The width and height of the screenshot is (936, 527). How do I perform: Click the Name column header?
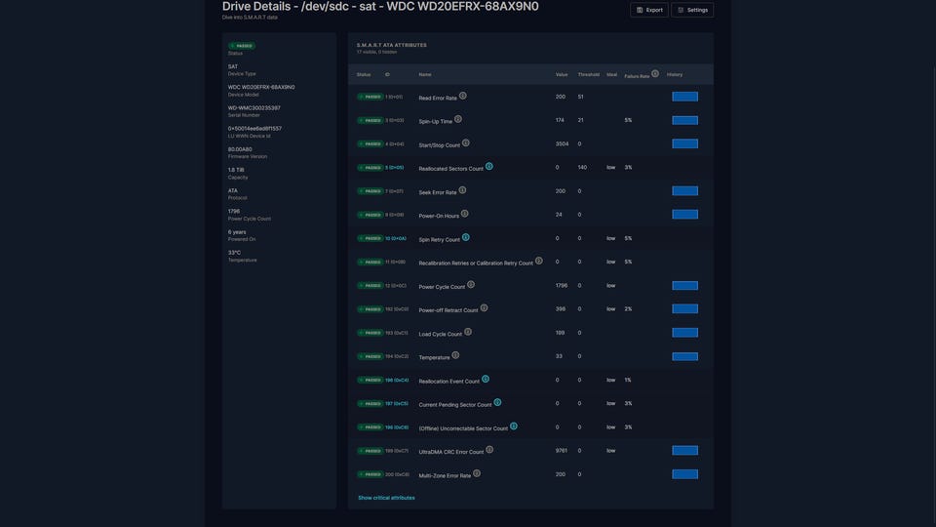(x=425, y=75)
